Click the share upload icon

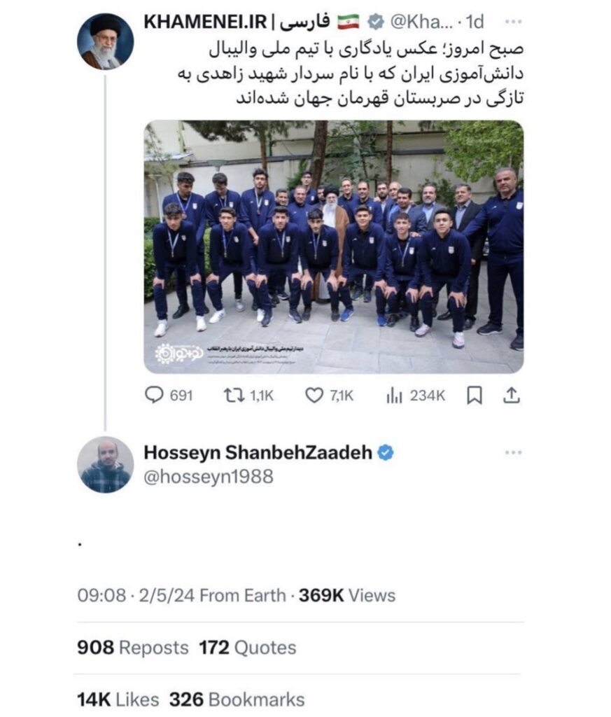pos(512,395)
